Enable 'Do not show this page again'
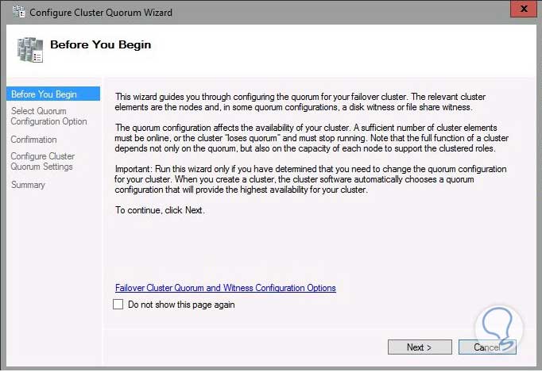This screenshot has height=372, width=542. click(x=118, y=305)
